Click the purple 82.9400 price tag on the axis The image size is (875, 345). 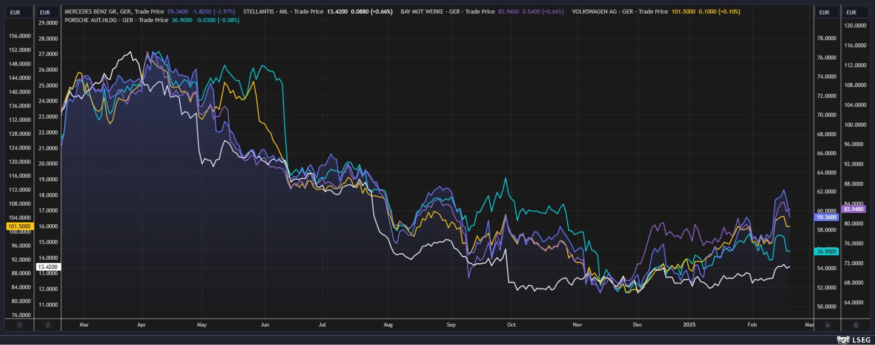click(x=854, y=209)
